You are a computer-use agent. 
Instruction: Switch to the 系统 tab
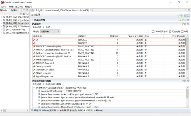coord(70,110)
